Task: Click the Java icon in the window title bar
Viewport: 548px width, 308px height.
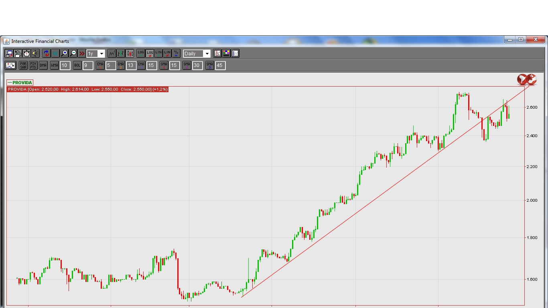Action: [x=6, y=41]
